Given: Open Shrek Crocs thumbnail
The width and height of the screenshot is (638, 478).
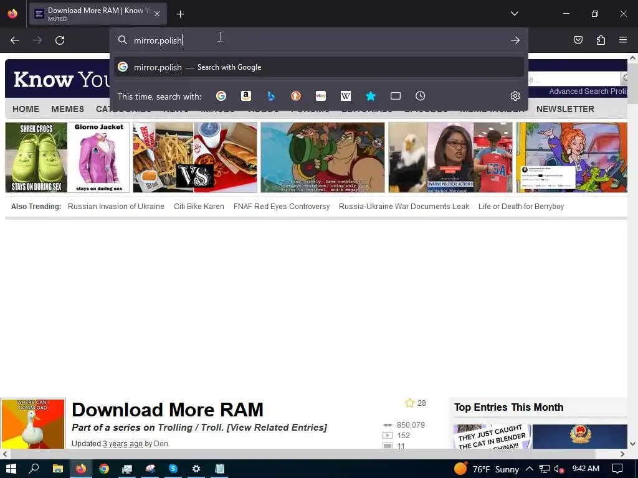Looking at the screenshot, I should pos(36,157).
